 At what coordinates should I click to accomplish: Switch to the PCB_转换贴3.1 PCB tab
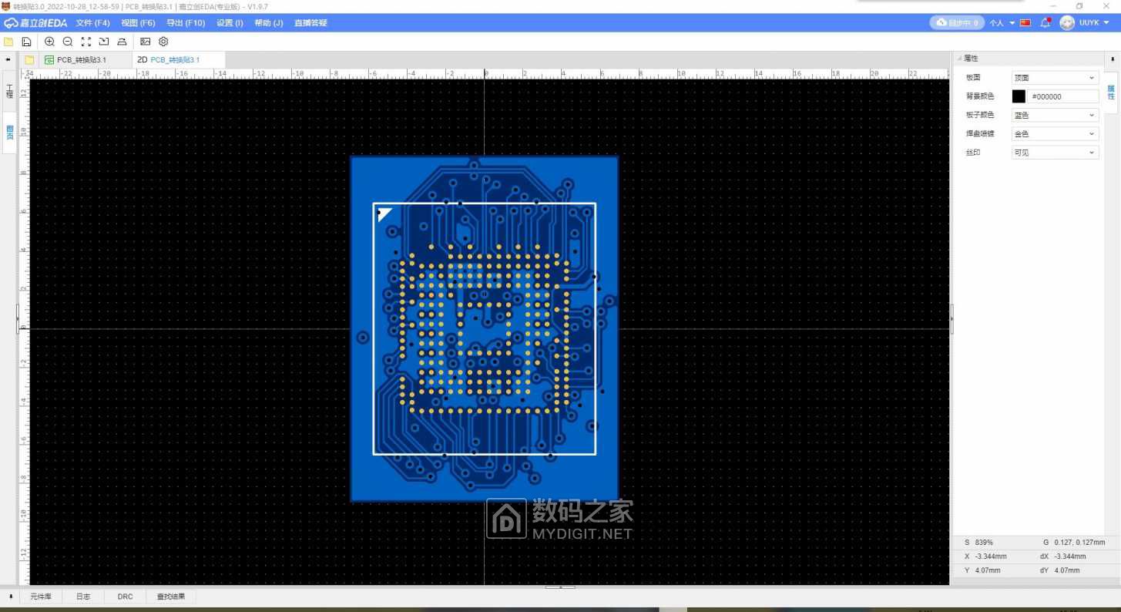click(81, 59)
